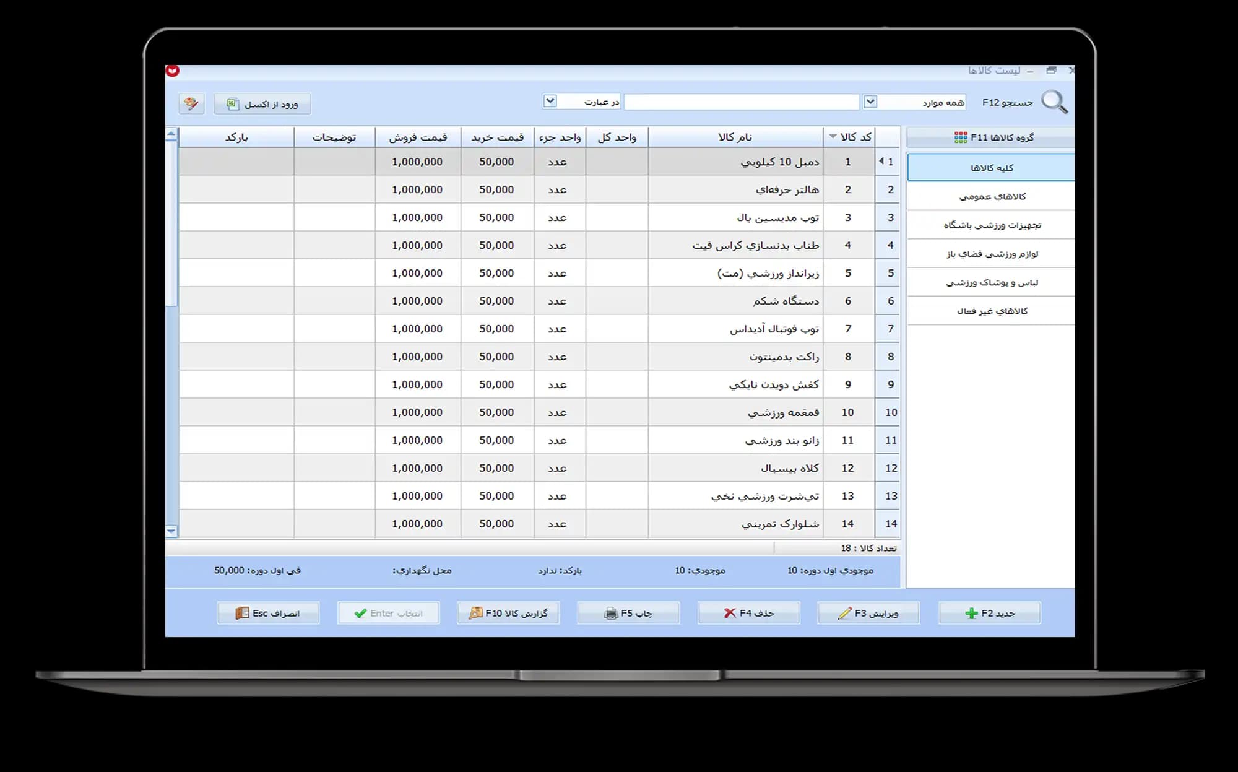Click the واحد کل column header
This screenshot has width=1238, height=772.
tap(617, 137)
